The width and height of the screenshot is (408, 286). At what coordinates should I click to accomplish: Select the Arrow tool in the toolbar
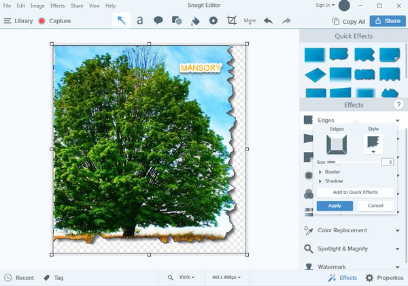tap(122, 20)
